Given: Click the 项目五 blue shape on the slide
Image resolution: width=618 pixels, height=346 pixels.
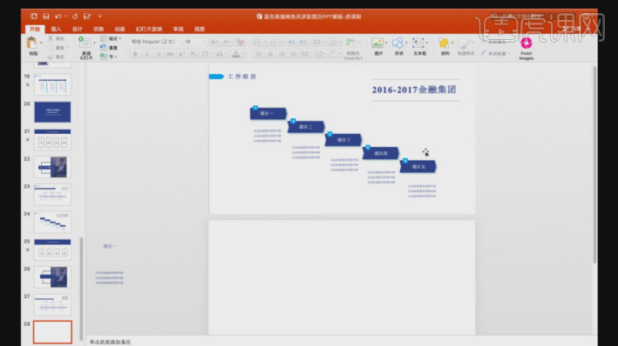Looking at the screenshot, I should pos(418,166).
